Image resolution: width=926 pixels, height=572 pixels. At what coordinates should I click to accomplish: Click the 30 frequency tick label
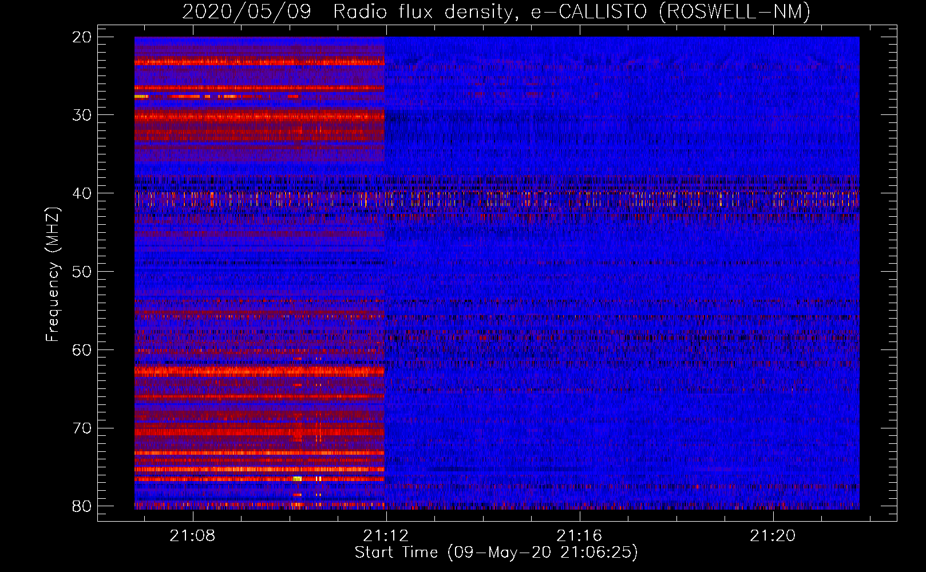tap(82, 115)
